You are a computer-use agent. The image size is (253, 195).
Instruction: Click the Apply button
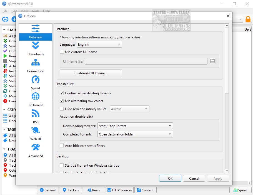[x=218, y=178]
